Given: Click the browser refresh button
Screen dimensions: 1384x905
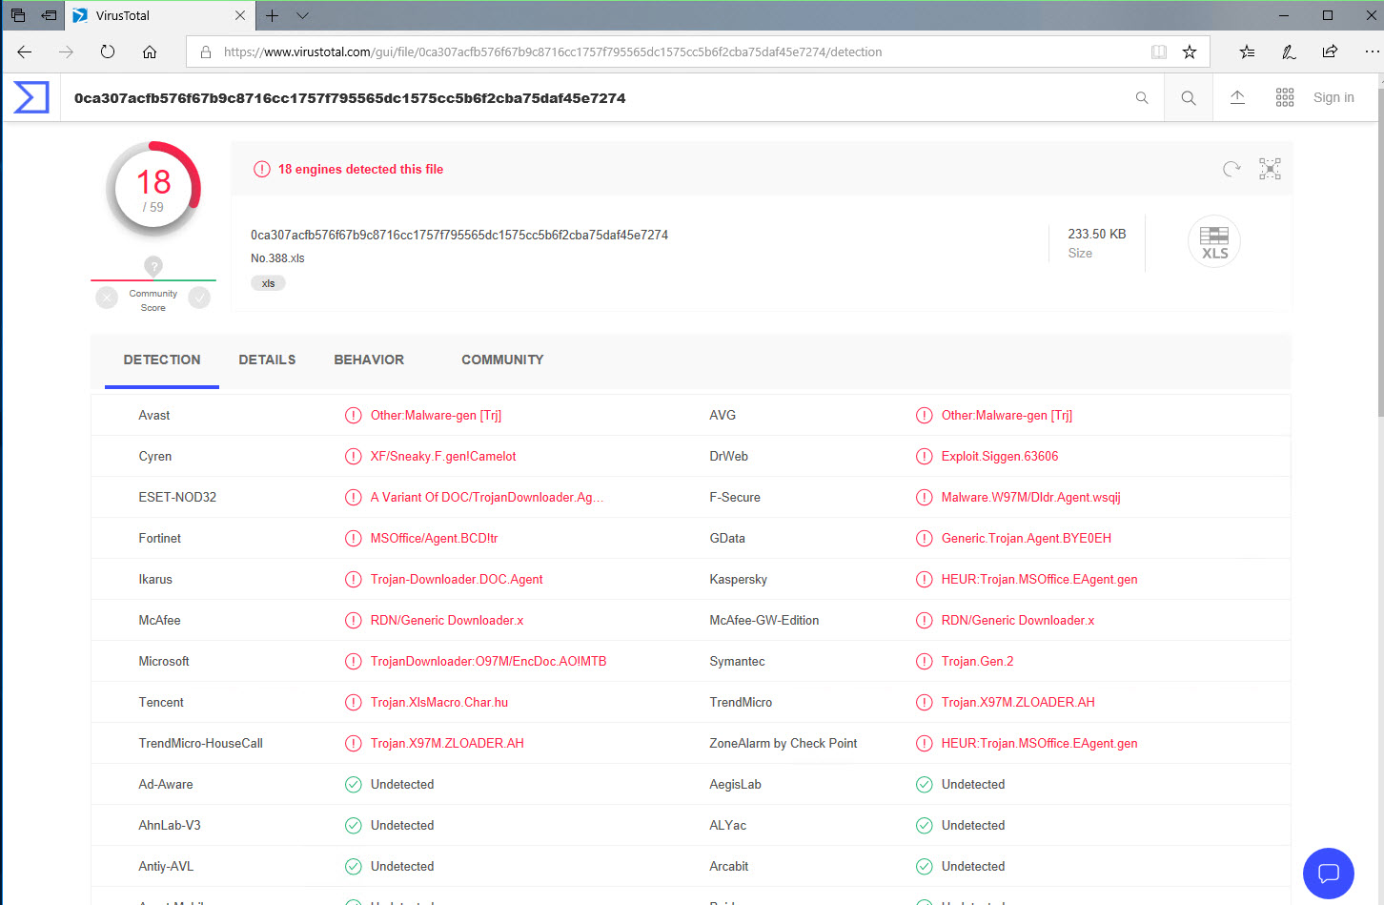Looking at the screenshot, I should (108, 51).
